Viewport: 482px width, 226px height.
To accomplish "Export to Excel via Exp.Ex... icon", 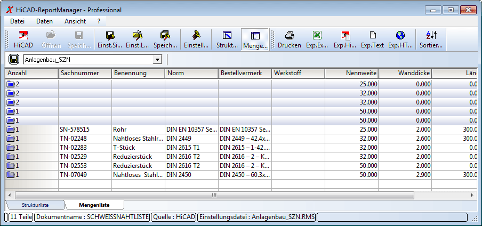I will pyautogui.click(x=317, y=35).
